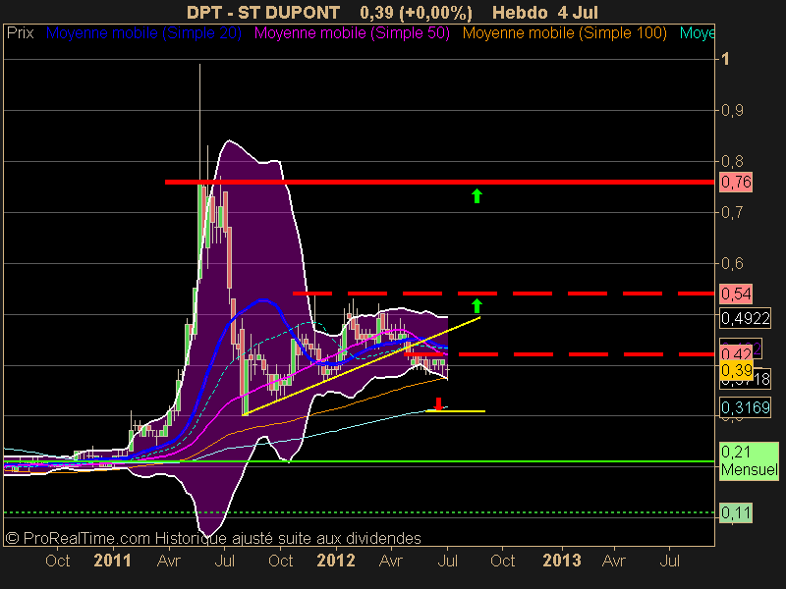The height and width of the screenshot is (589, 786).
Task: Select 'Moyenne mobile (Simple 50)' legend entry
Action: [352, 33]
